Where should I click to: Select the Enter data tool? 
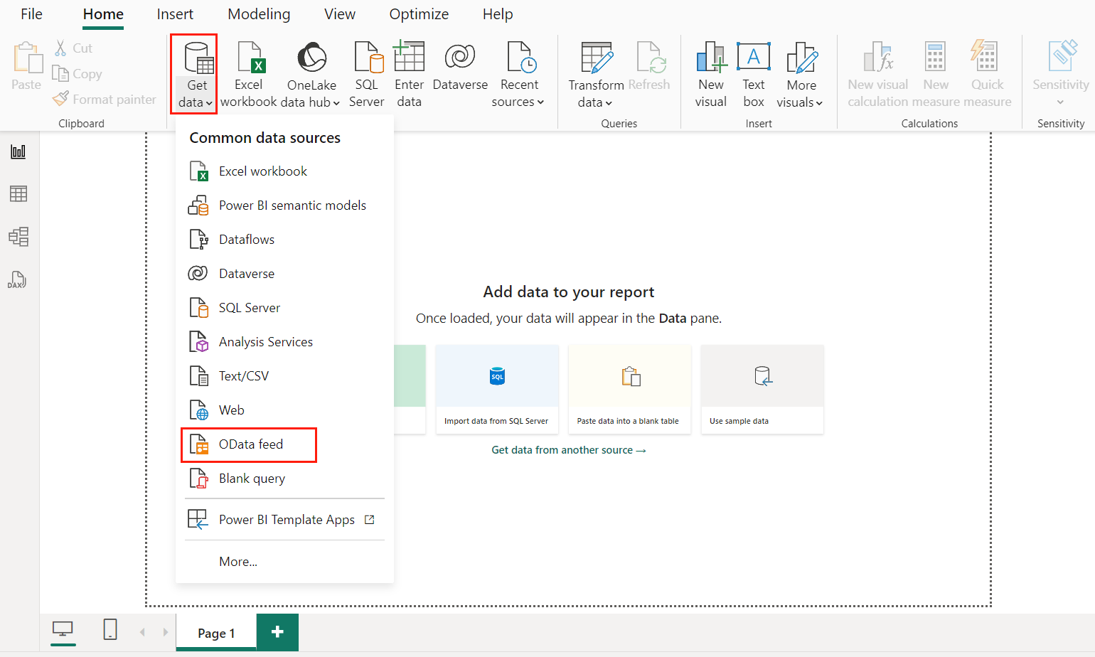pyautogui.click(x=409, y=73)
